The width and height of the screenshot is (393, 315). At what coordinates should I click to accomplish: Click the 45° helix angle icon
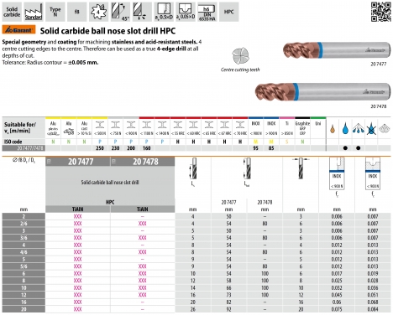(120, 12)
